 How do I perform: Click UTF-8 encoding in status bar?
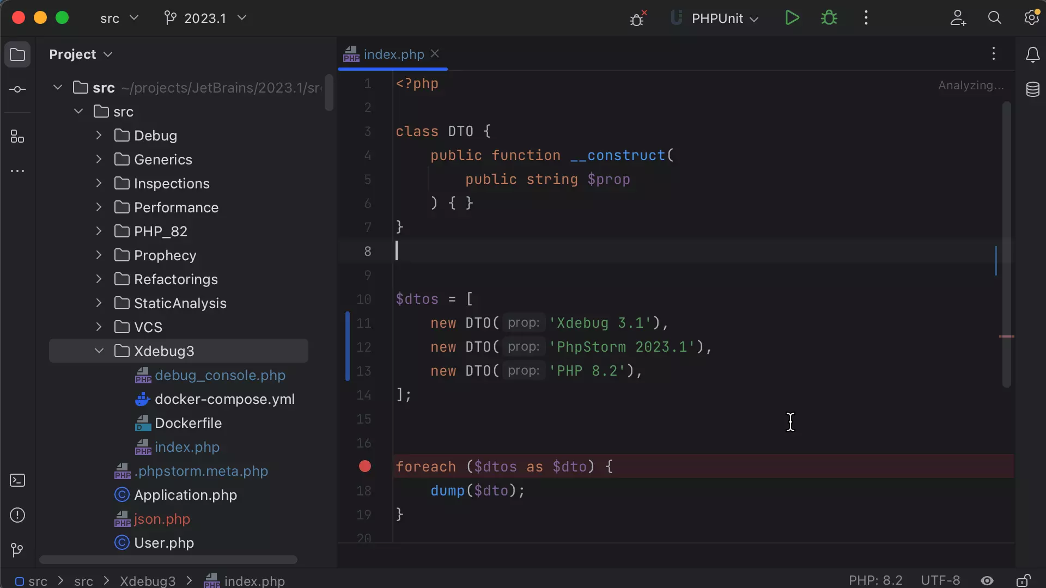tap(940, 580)
